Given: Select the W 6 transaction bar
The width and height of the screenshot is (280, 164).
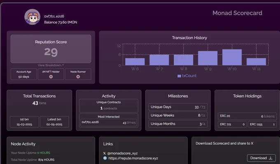Looking at the screenshot, I should click(x=135, y=62).
